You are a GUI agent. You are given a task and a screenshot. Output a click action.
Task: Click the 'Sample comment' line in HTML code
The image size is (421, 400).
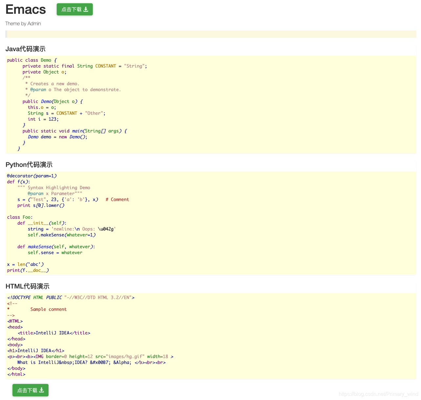[x=49, y=310]
